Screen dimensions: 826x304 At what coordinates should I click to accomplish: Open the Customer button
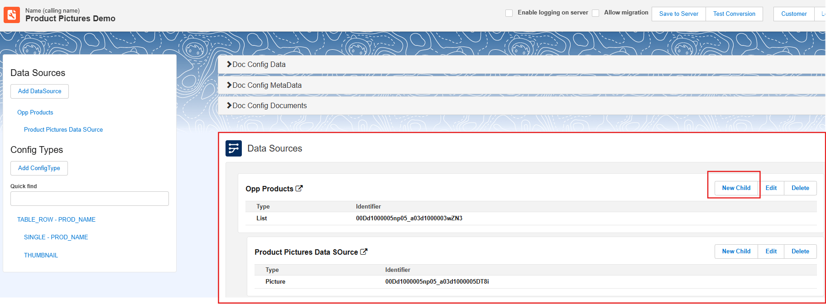pyautogui.click(x=794, y=14)
